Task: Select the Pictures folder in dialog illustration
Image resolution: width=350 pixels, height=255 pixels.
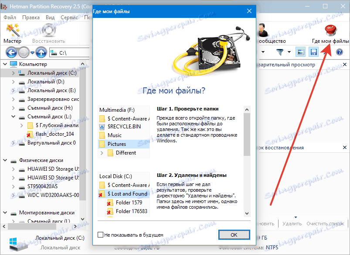Action: pyautogui.click(x=124, y=144)
